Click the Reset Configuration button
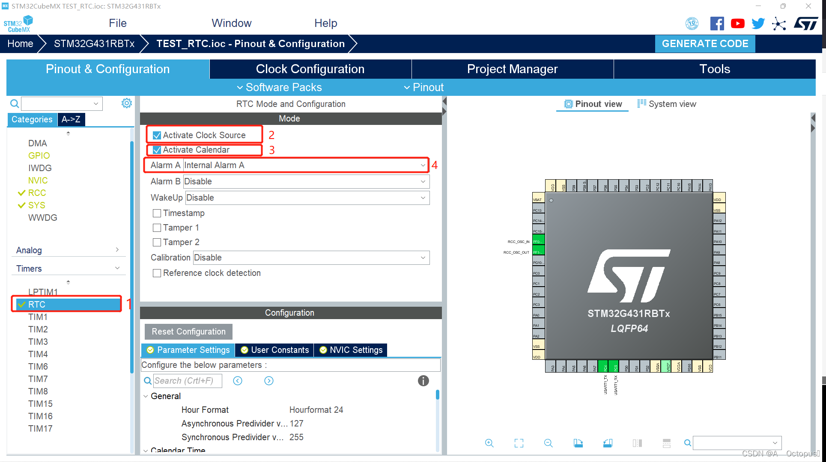This screenshot has height=462, width=826. pyautogui.click(x=188, y=332)
